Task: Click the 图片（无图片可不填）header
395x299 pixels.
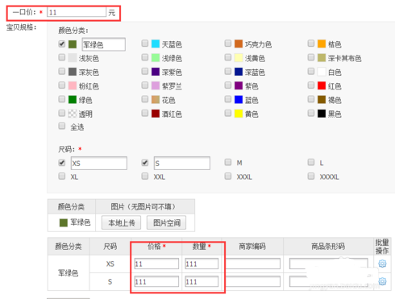Action: [145, 206]
